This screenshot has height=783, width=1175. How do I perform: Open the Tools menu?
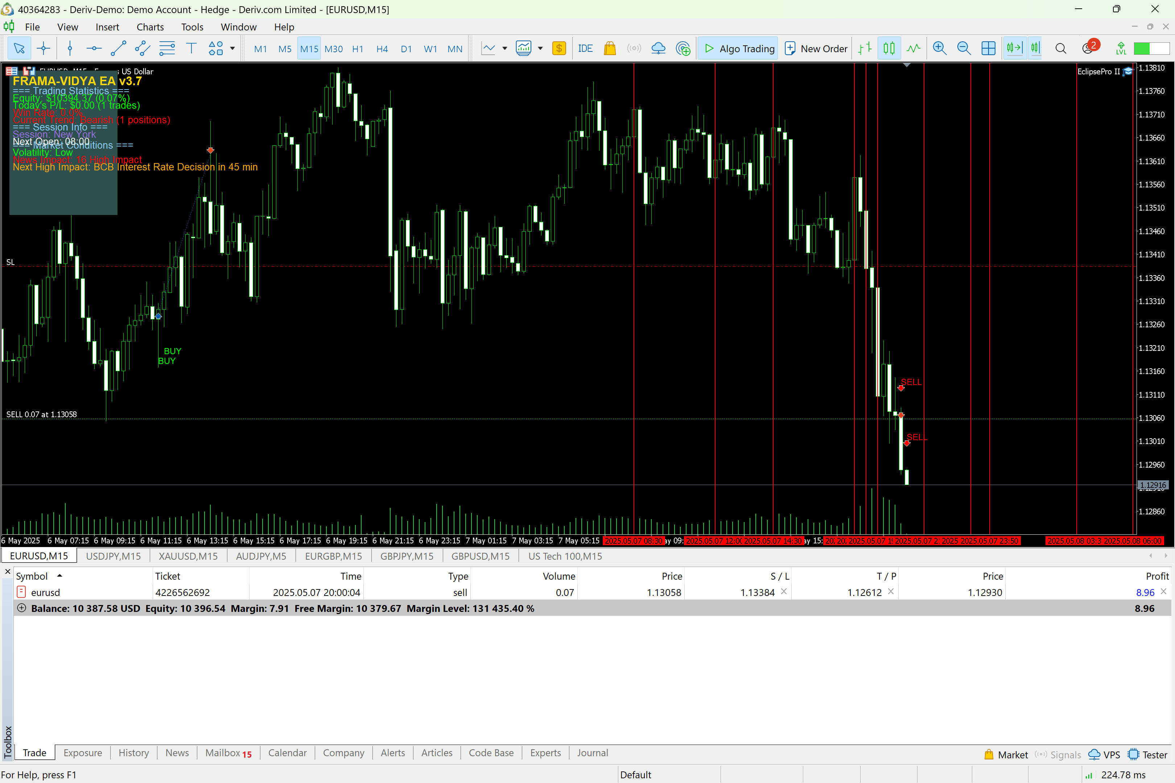(x=192, y=27)
